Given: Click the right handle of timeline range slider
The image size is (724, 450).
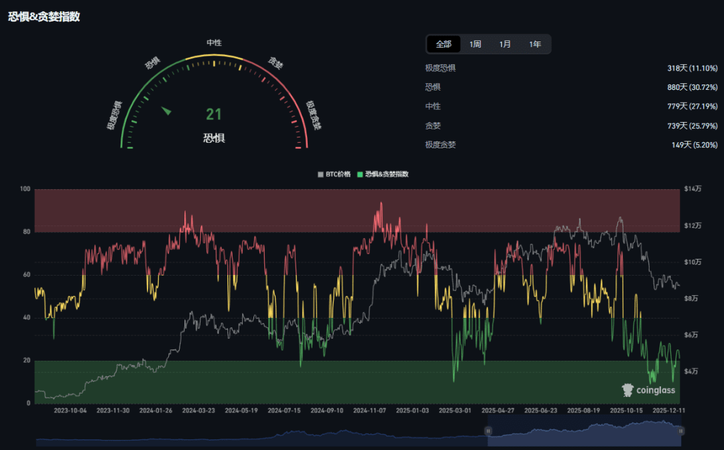Looking at the screenshot, I should pyautogui.click(x=681, y=431).
